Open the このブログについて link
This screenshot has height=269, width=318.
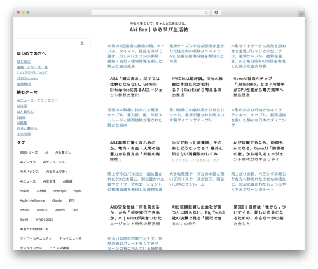32,72
